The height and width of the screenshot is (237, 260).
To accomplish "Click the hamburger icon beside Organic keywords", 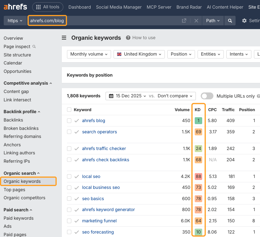I will click(x=64, y=37).
